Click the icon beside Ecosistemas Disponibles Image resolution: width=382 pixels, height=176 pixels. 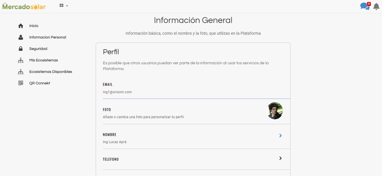point(21,72)
